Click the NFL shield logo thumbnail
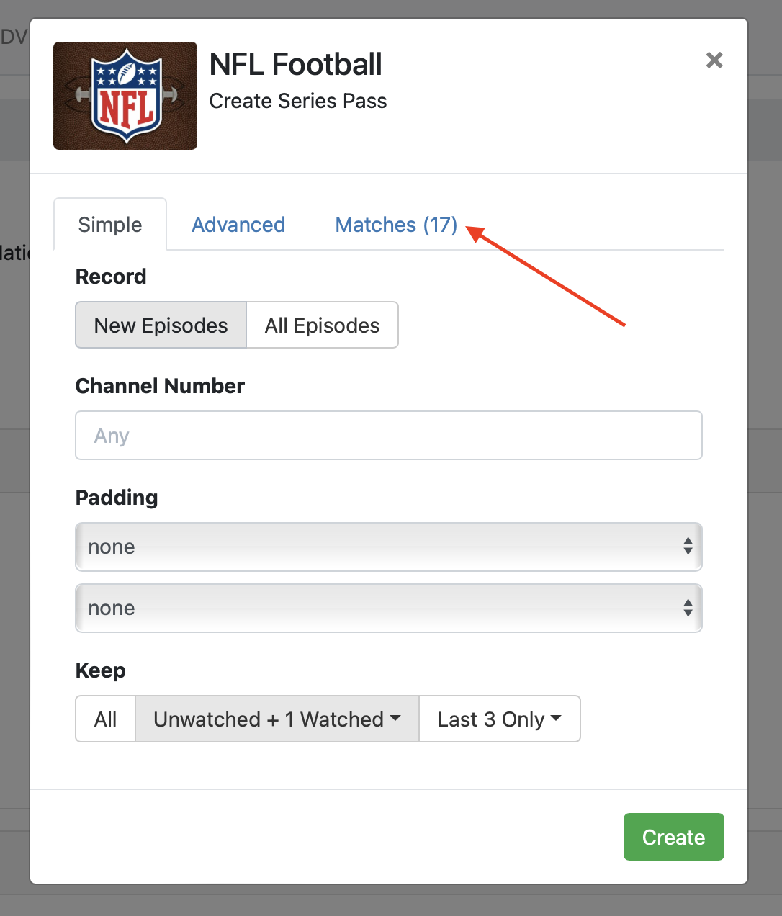782x916 pixels. tap(125, 96)
